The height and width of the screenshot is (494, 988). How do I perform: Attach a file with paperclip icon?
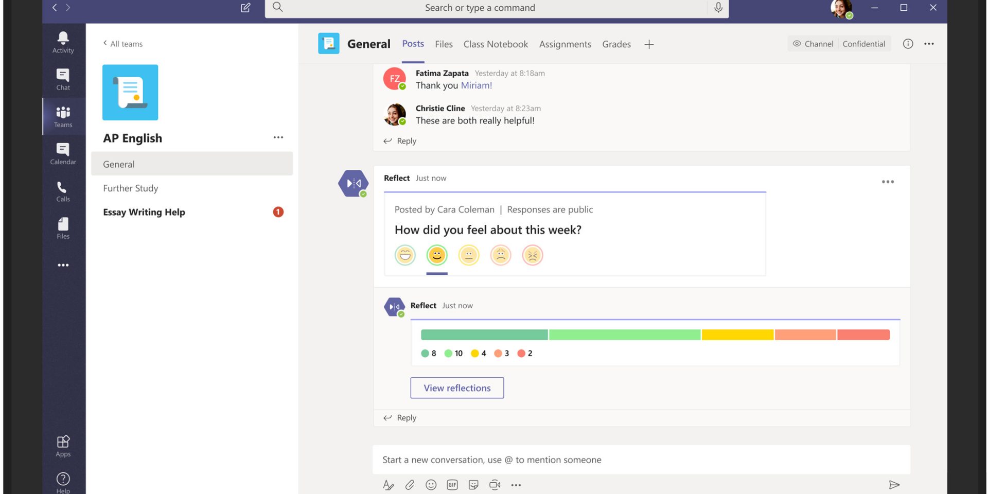tap(410, 485)
